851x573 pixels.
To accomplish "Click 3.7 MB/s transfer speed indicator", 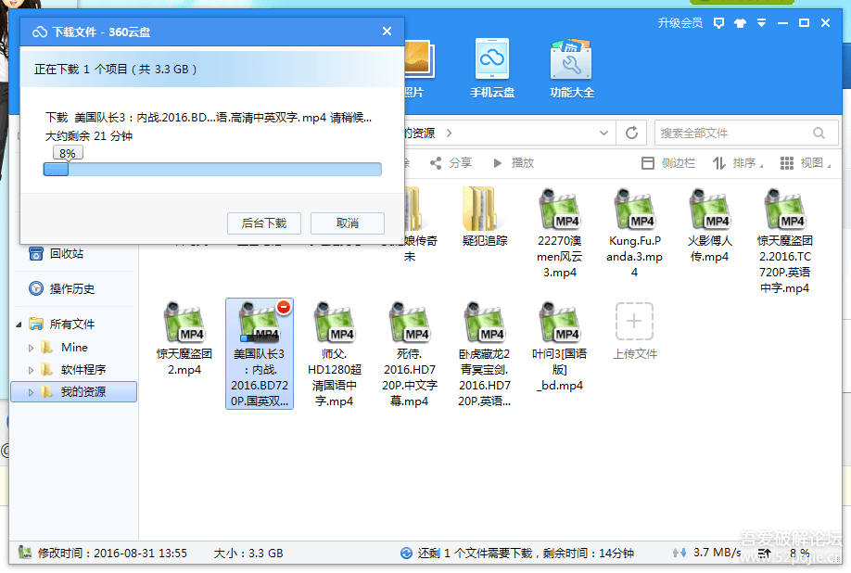I will pyautogui.click(x=706, y=553).
